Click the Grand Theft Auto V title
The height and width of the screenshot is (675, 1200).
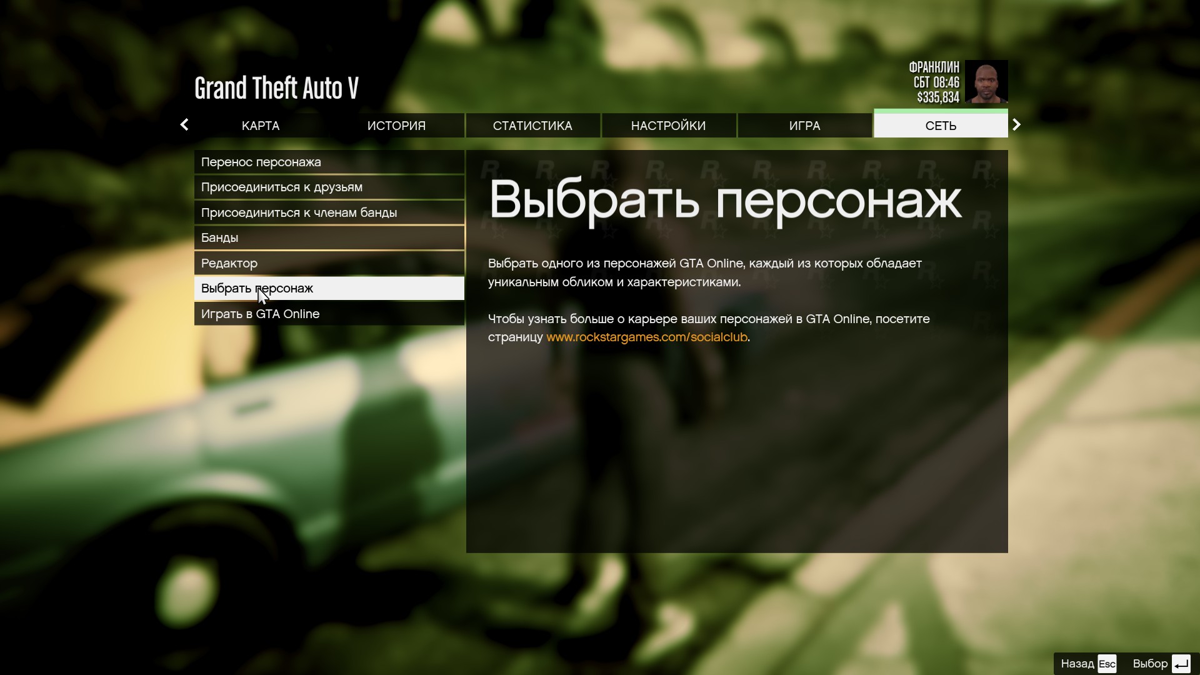point(276,88)
